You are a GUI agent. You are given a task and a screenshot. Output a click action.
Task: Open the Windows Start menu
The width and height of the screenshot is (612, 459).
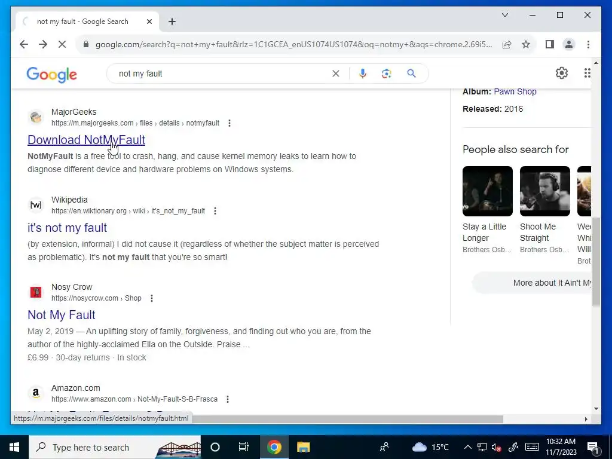14,447
